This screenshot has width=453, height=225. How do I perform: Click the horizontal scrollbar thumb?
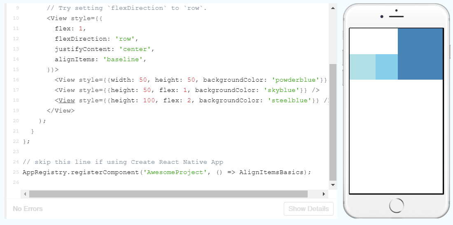click(x=168, y=194)
